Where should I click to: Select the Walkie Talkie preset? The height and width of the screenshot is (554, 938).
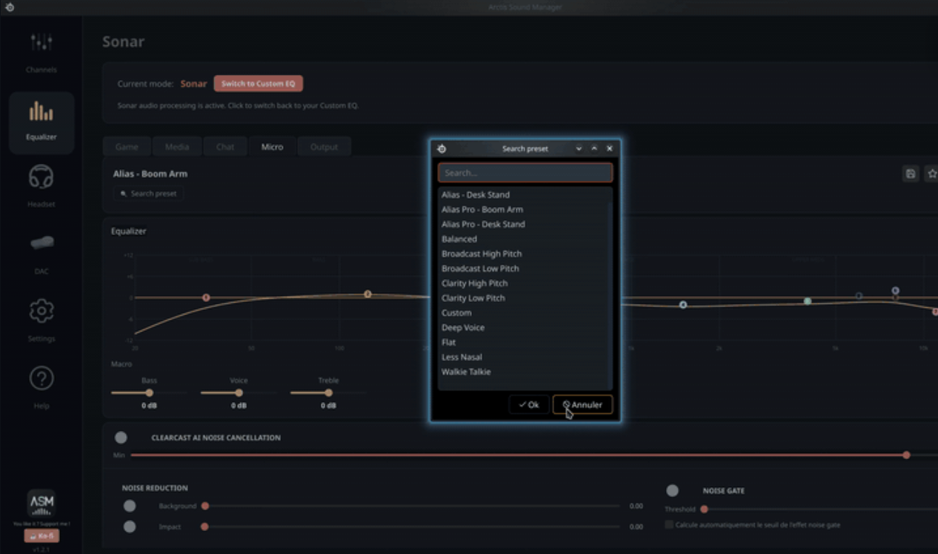525,372
